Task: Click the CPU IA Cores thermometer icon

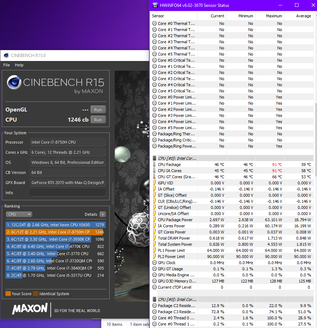Action: (155, 171)
